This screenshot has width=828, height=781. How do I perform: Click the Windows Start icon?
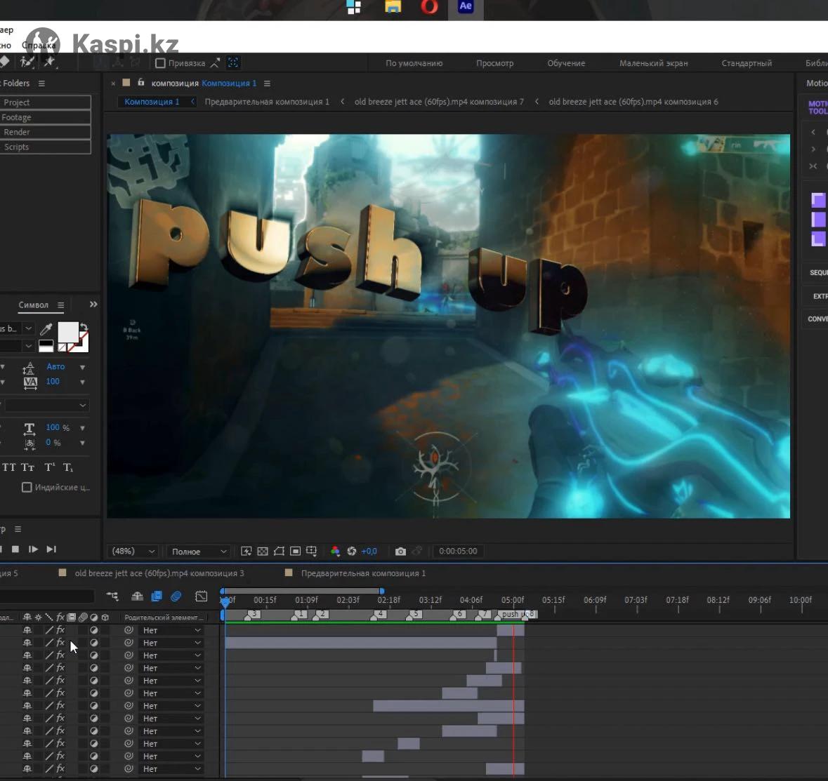click(x=354, y=7)
